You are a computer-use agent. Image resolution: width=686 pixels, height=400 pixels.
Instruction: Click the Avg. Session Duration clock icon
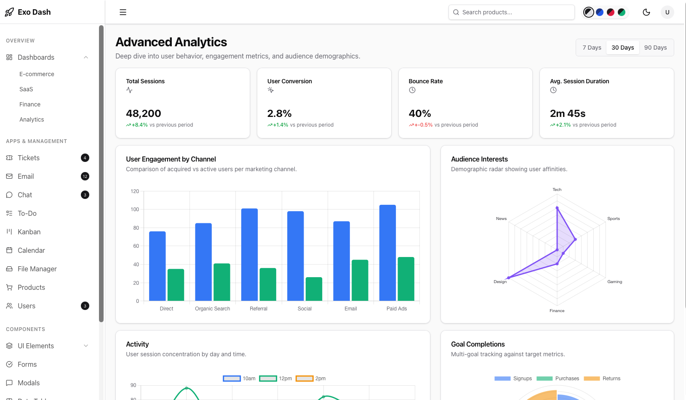click(553, 90)
